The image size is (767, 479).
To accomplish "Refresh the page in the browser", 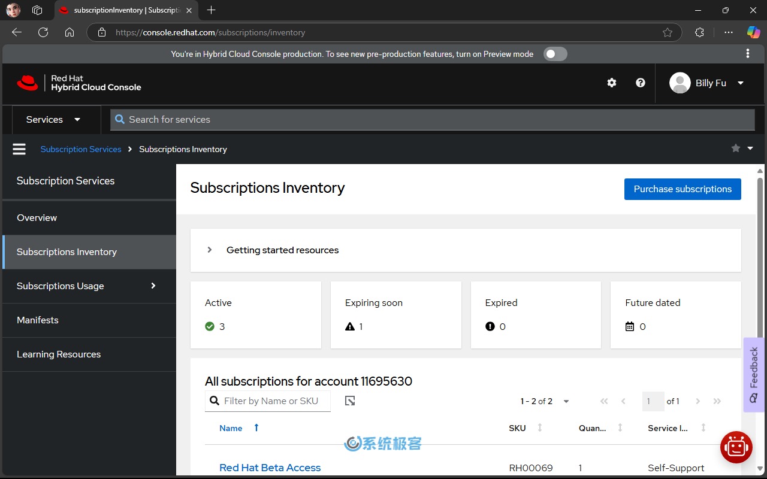I will (x=43, y=32).
